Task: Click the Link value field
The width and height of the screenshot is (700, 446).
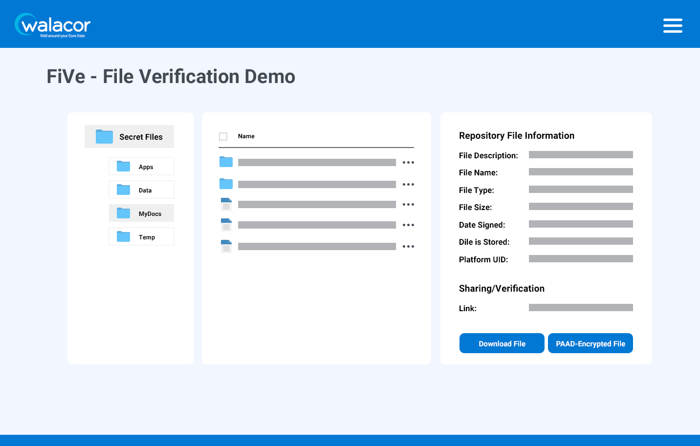Action: pyautogui.click(x=581, y=308)
